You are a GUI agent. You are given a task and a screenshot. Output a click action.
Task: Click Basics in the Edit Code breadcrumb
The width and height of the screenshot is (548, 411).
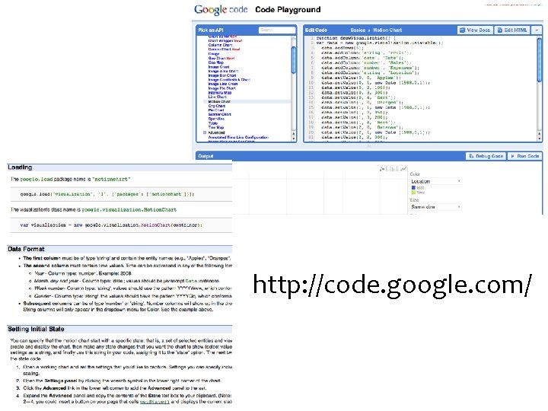358,30
